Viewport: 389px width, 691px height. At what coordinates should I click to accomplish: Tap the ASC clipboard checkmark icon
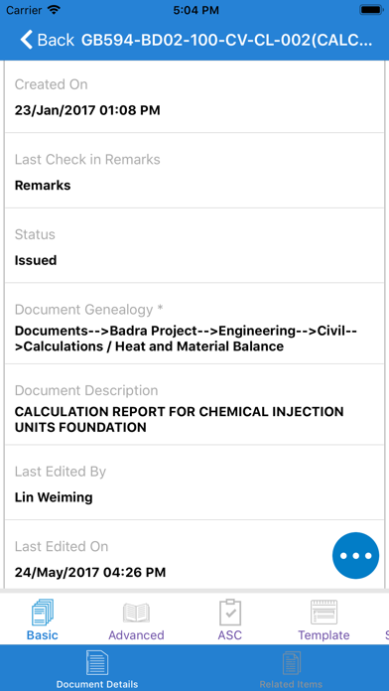(x=230, y=613)
